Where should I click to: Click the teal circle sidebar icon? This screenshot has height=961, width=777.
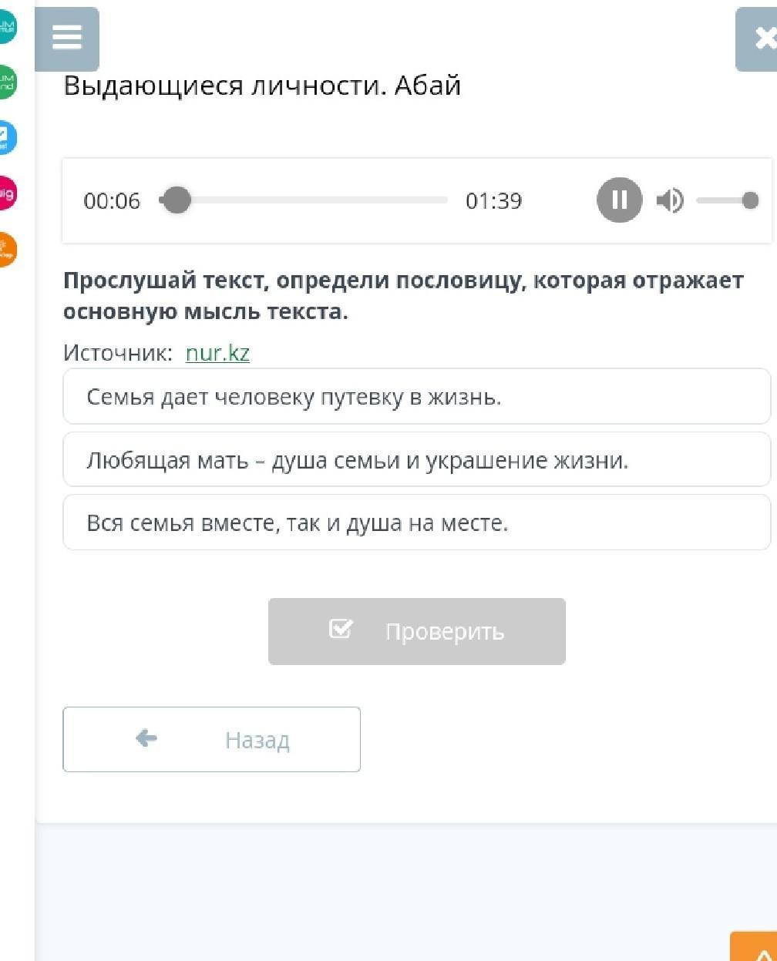click(x=7, y=28)
